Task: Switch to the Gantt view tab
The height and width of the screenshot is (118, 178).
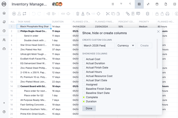Action: (x=130, y=4)
